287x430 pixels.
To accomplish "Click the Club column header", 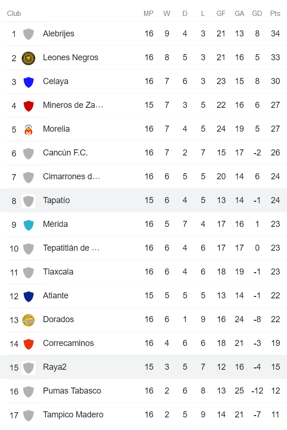I will 14,14.
